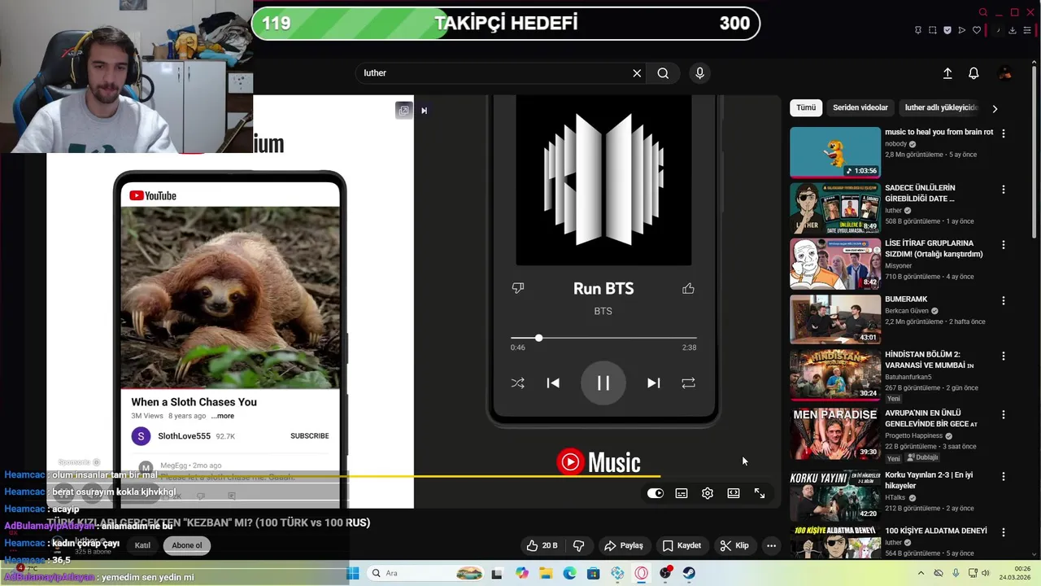1041x586 pixels.
Task: Click the pop-out video icon on player
Action: pyautogui.click(x=403, y=110)
